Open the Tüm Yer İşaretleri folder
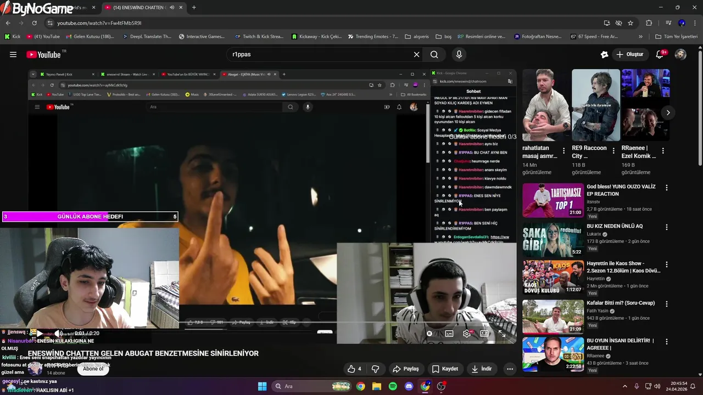The width and height of the screenshot is (703, 395). click(x=677, y=37)
